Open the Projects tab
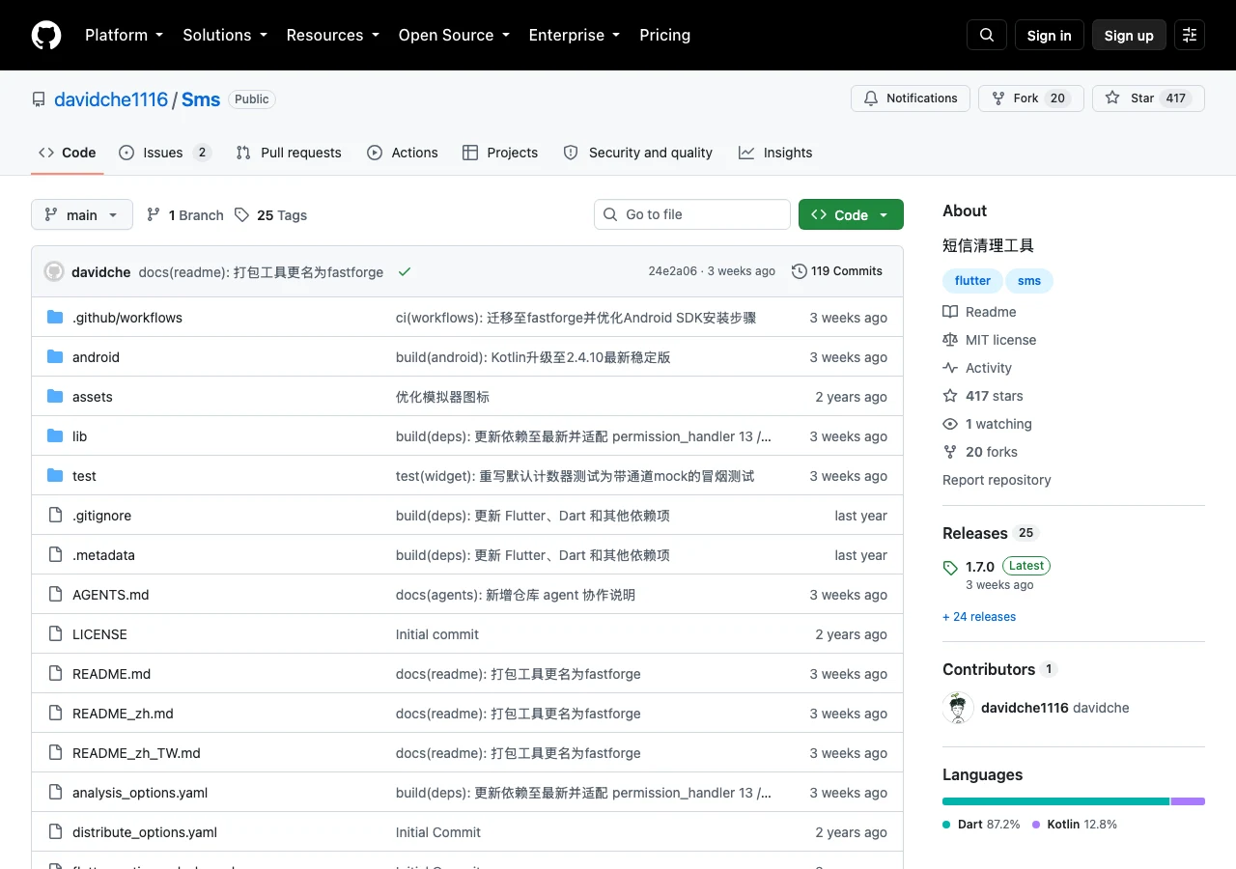The image size is (1236, 869). (x=500, y=153)
